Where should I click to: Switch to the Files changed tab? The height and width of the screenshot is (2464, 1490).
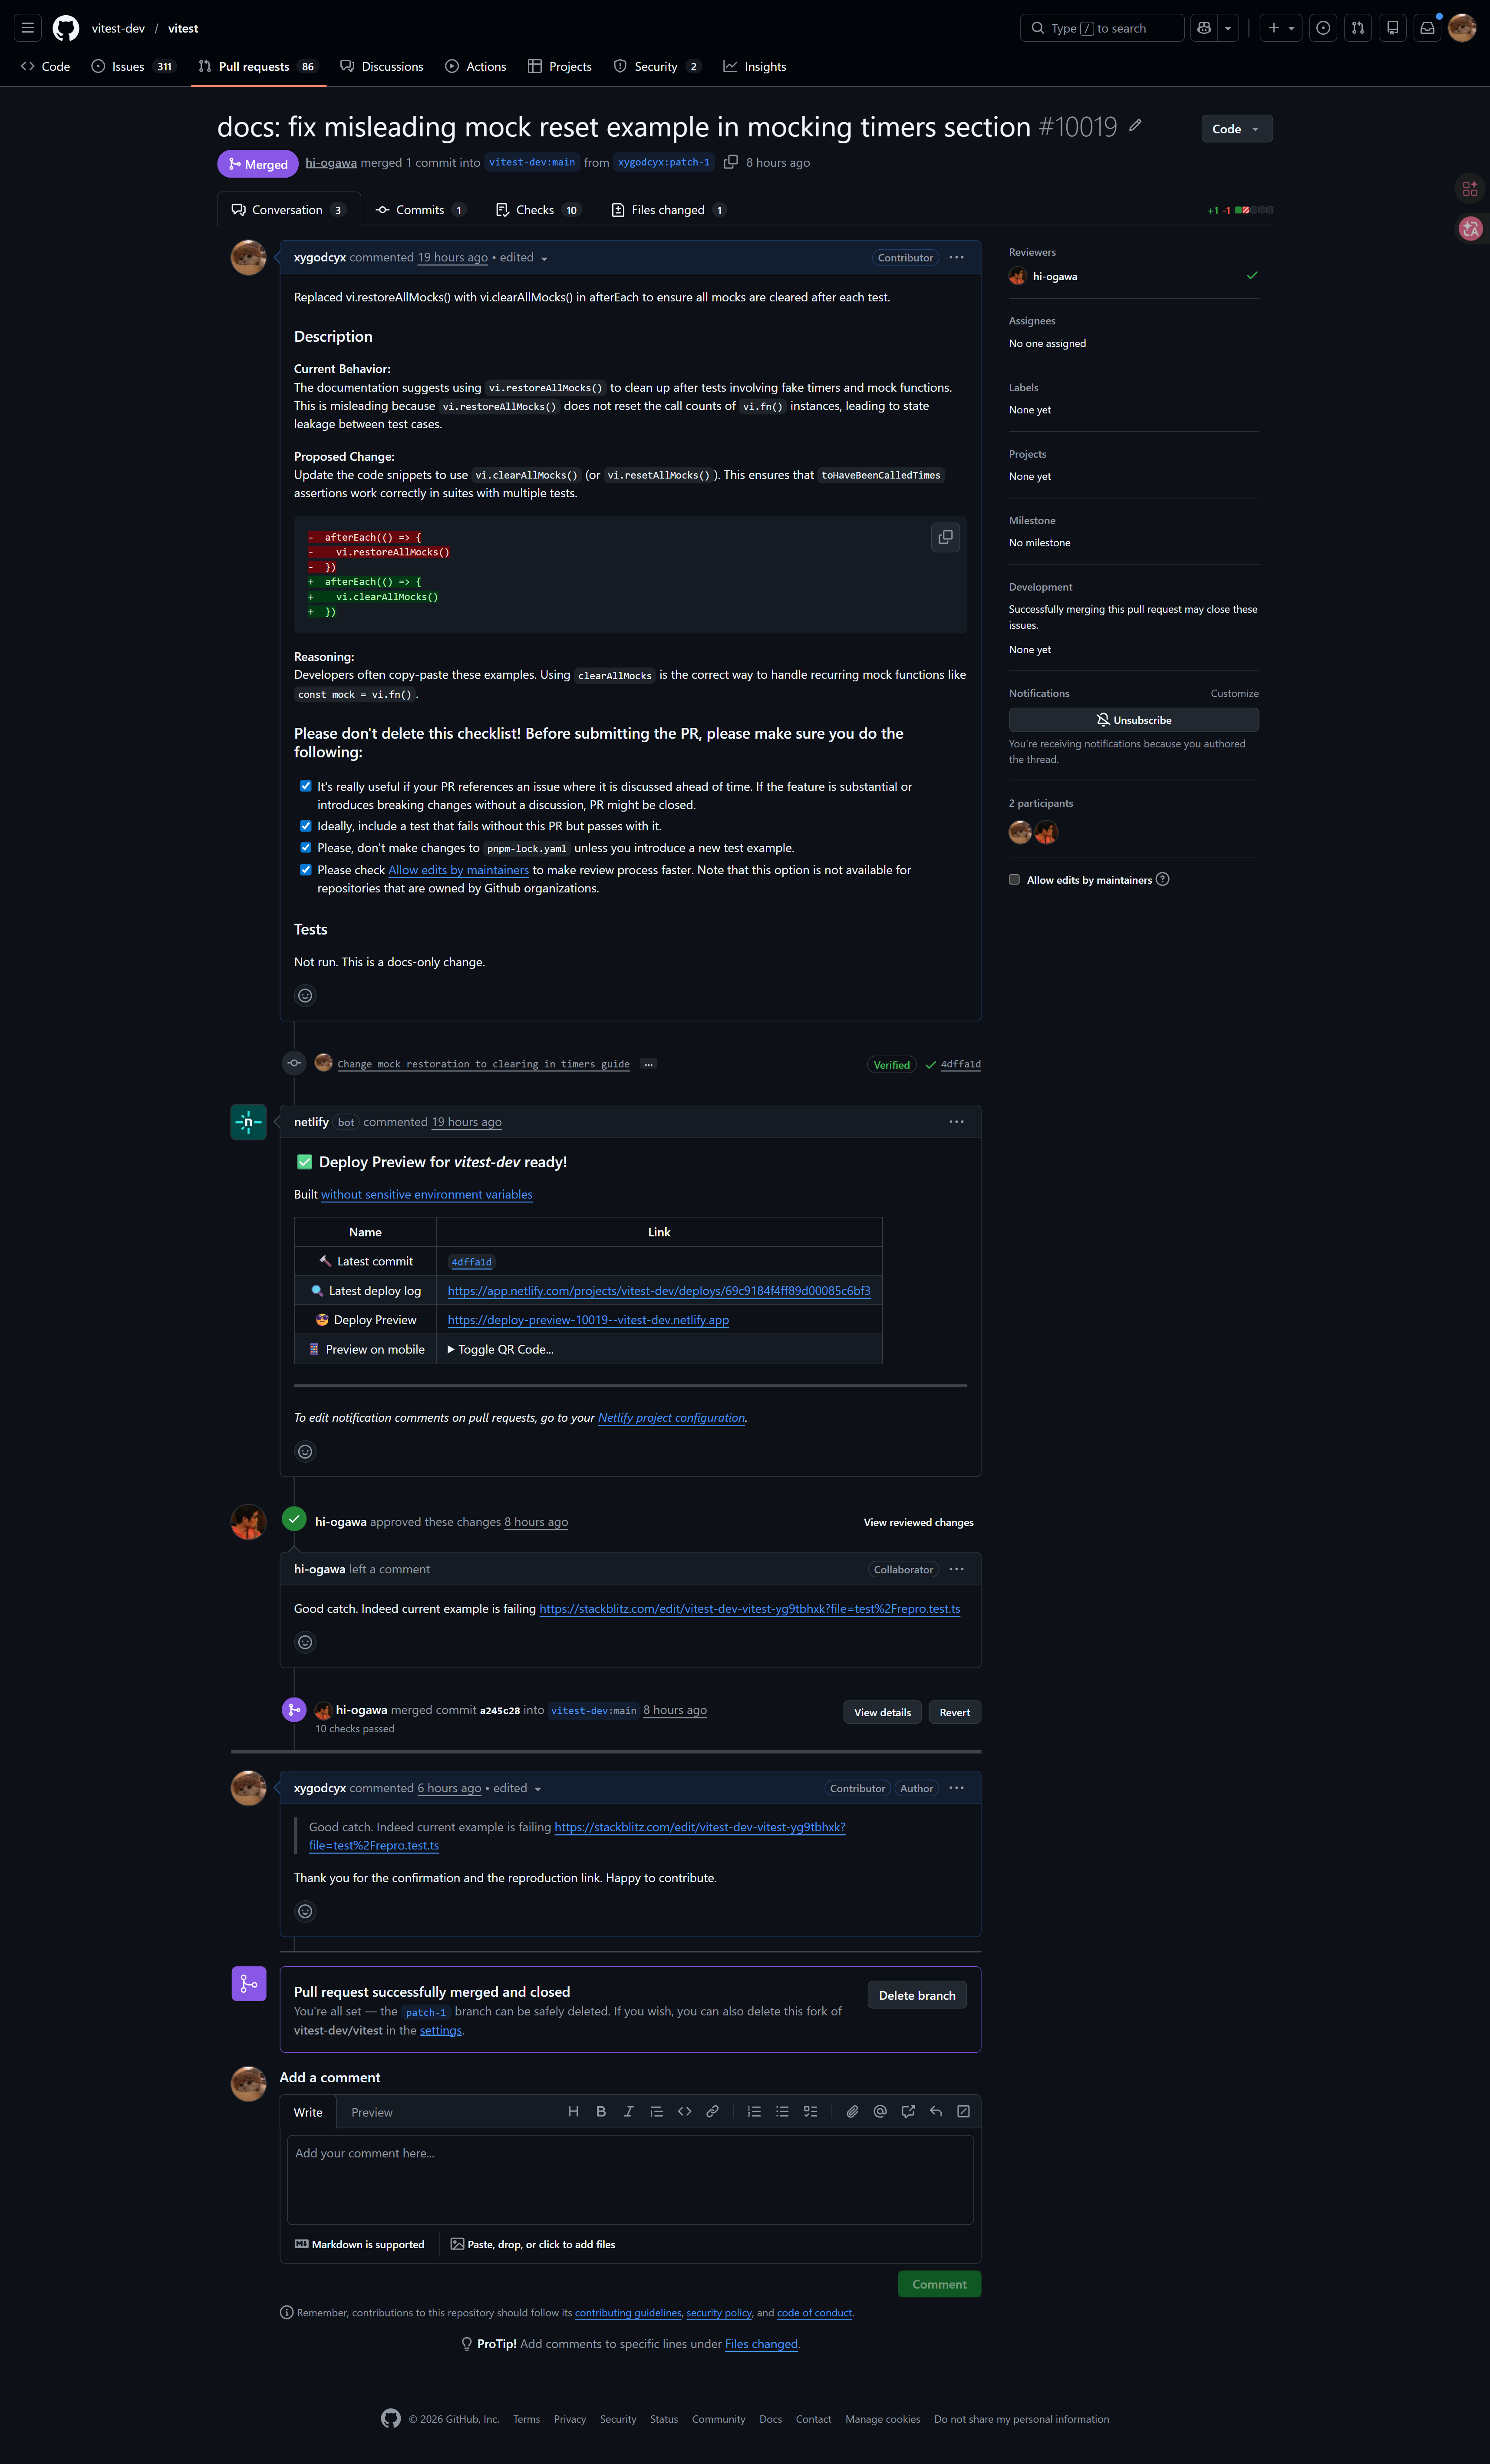[x=666, y=209]
